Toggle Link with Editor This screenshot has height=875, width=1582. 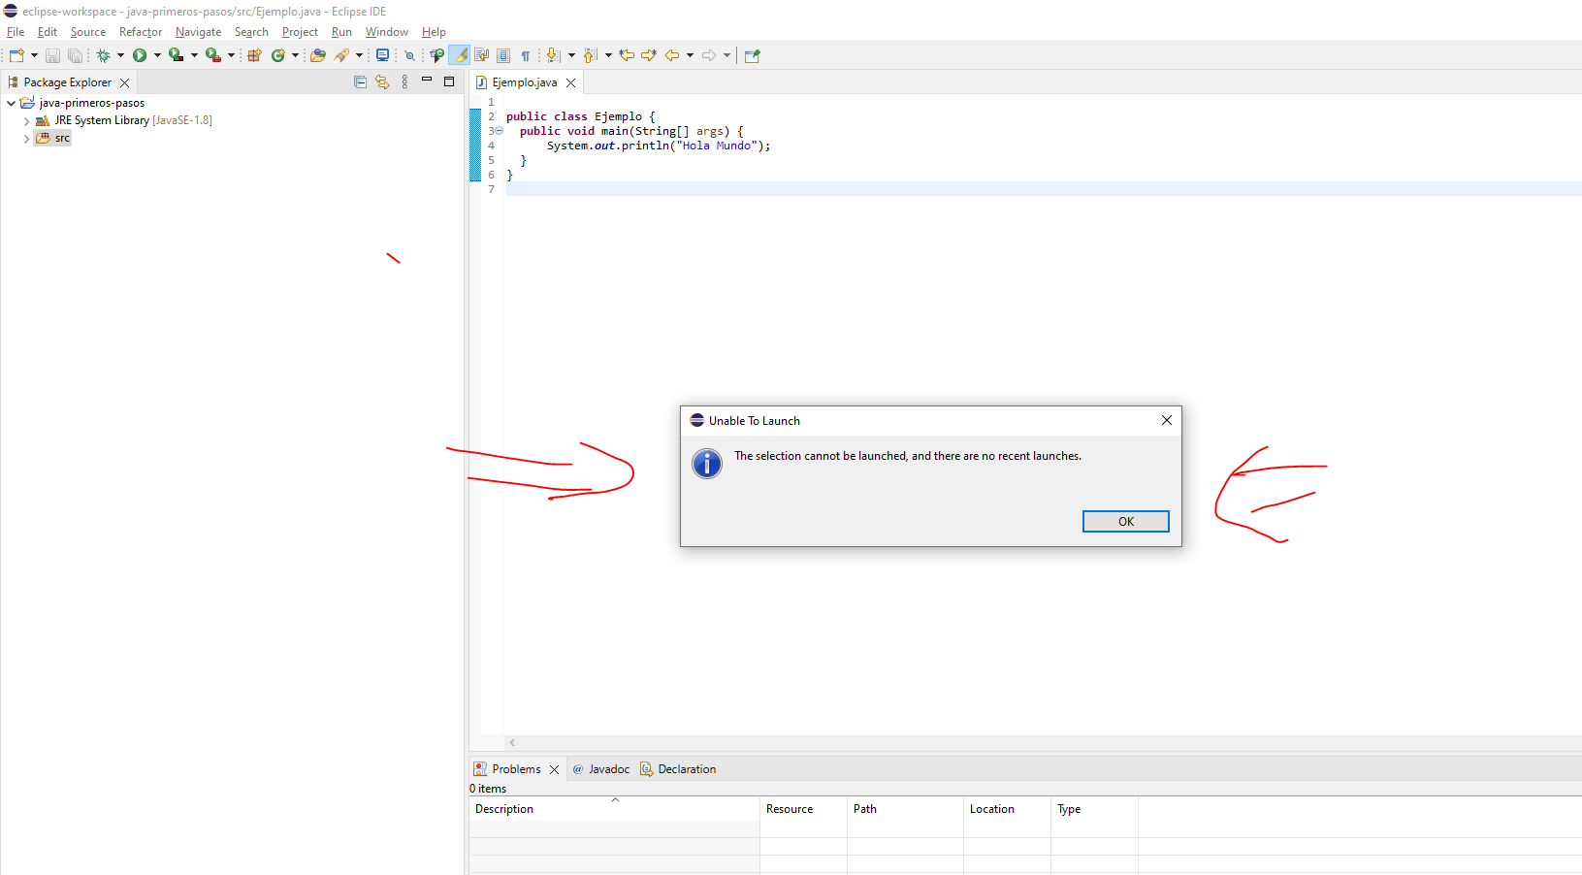tap(382, 82)
